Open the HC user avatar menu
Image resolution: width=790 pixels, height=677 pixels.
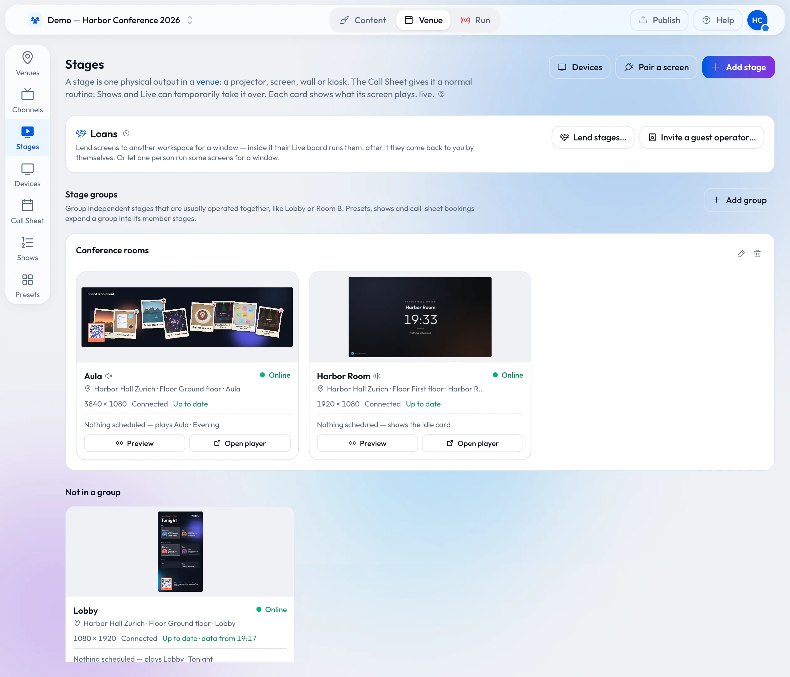757,20
